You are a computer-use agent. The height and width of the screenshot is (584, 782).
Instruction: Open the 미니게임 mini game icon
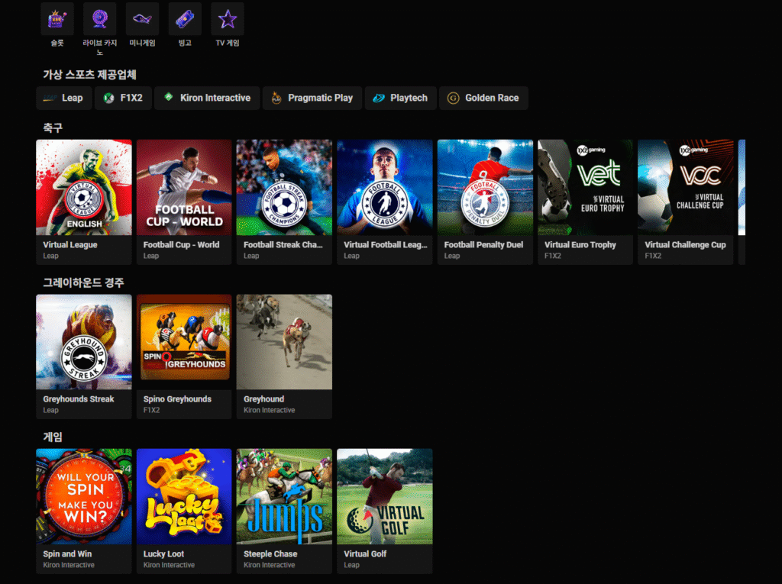142,19
